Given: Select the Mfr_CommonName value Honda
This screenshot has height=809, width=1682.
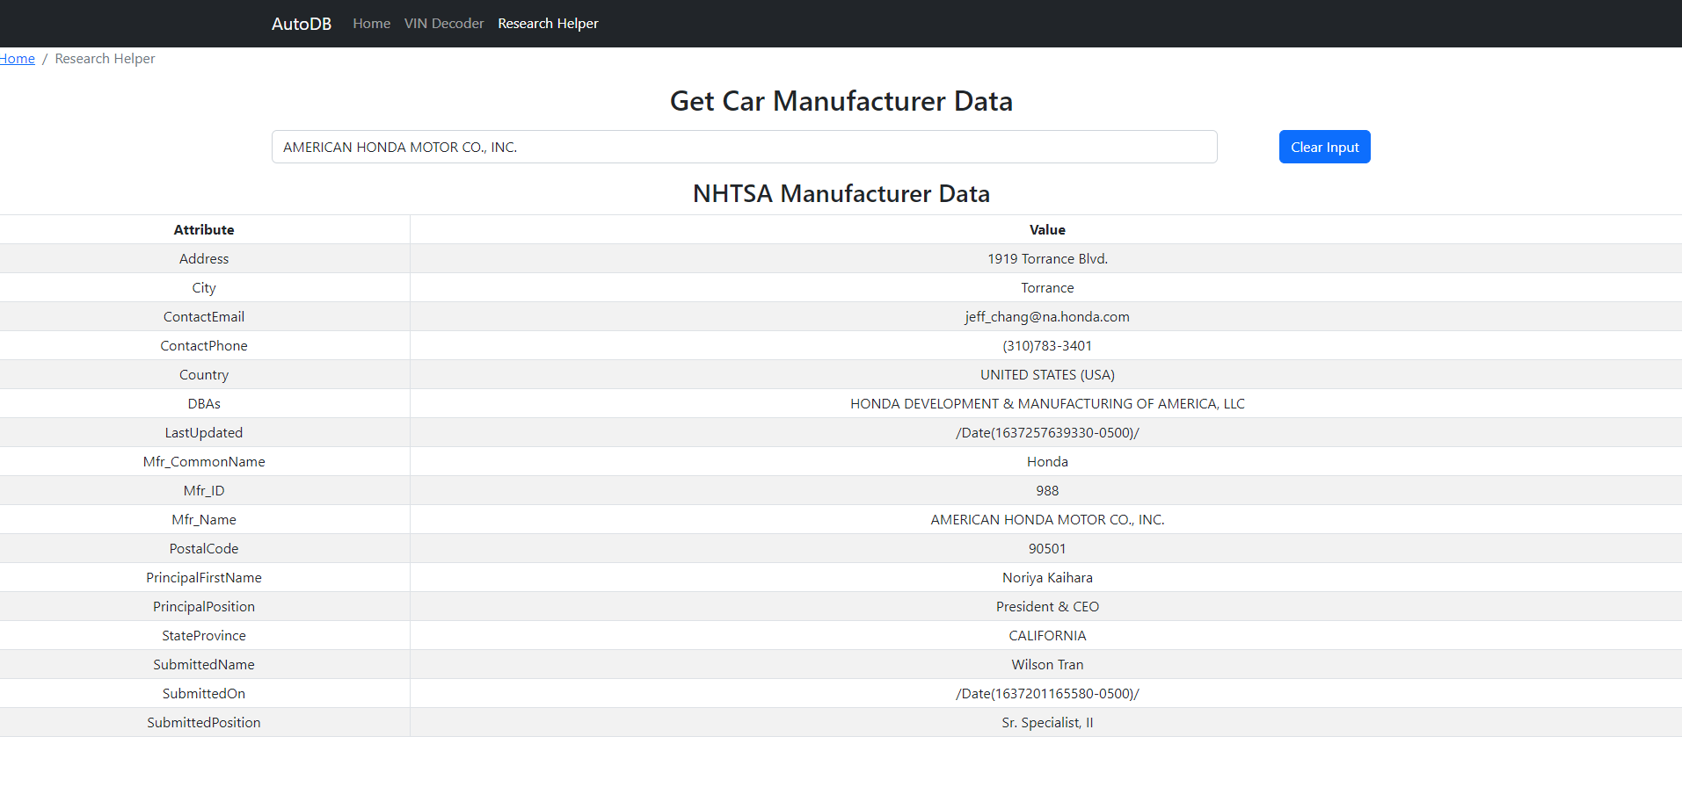Looking at the screenshot, I should coord(1046,461).
